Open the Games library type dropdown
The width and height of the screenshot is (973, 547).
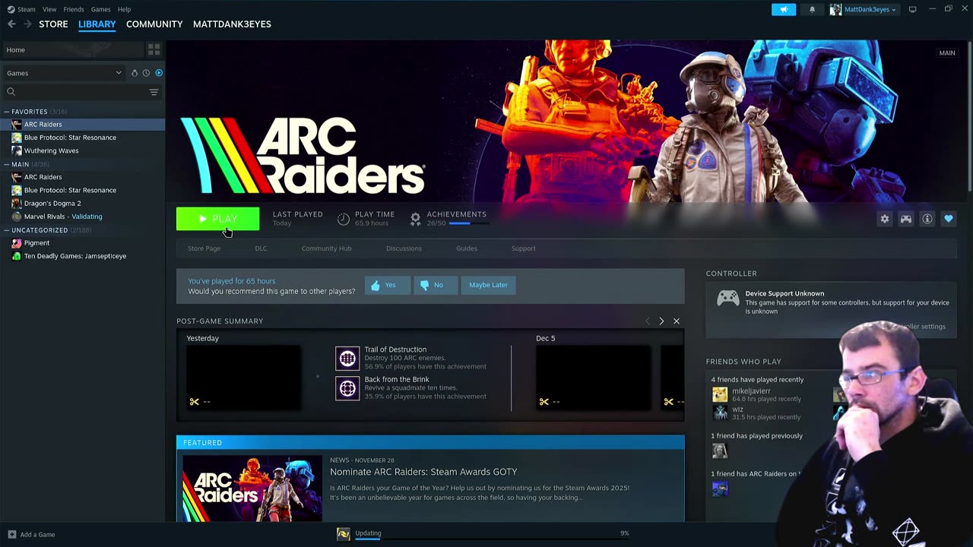[x=64, y=73]
